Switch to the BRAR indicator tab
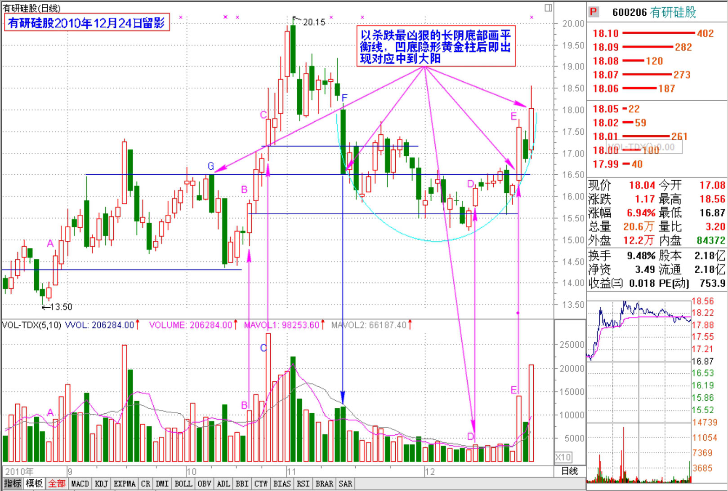The width and height of the screenshot is (728, 491). pyautogui.click(x=324, y=484)
